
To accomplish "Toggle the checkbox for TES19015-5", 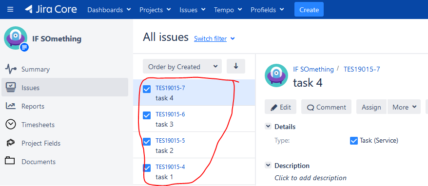I will click(147, 142).
